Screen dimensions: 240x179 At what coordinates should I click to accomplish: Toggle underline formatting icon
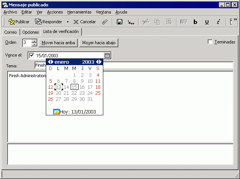pyautogui.click(x=207, y=22)
